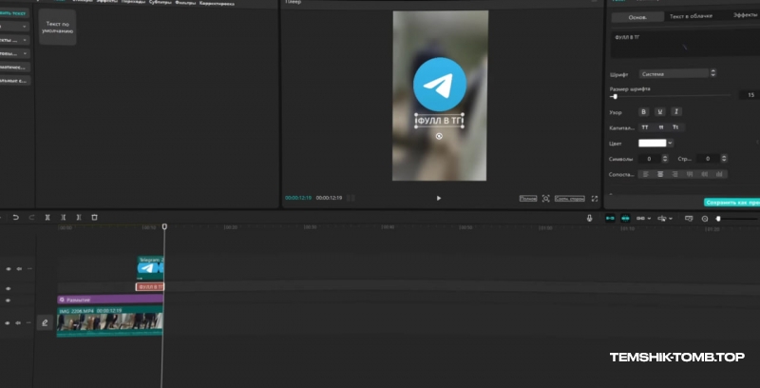Viewport: 760px width, 388px height.
Task: Toggle bold text style
Action: pos(644,112)
